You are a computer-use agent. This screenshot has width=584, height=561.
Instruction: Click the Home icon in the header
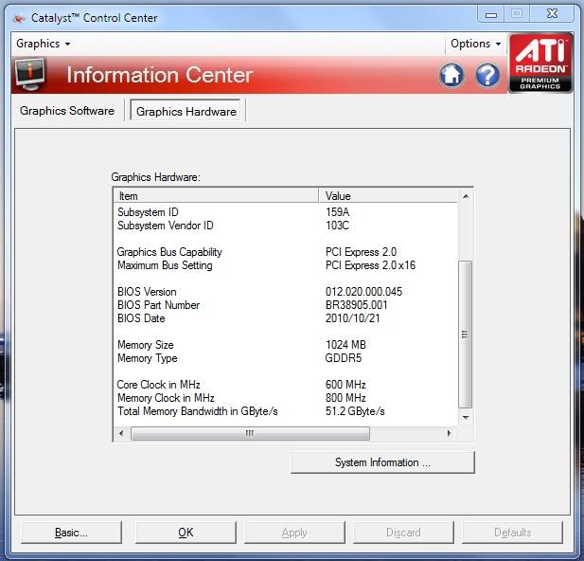click(451, 75)
